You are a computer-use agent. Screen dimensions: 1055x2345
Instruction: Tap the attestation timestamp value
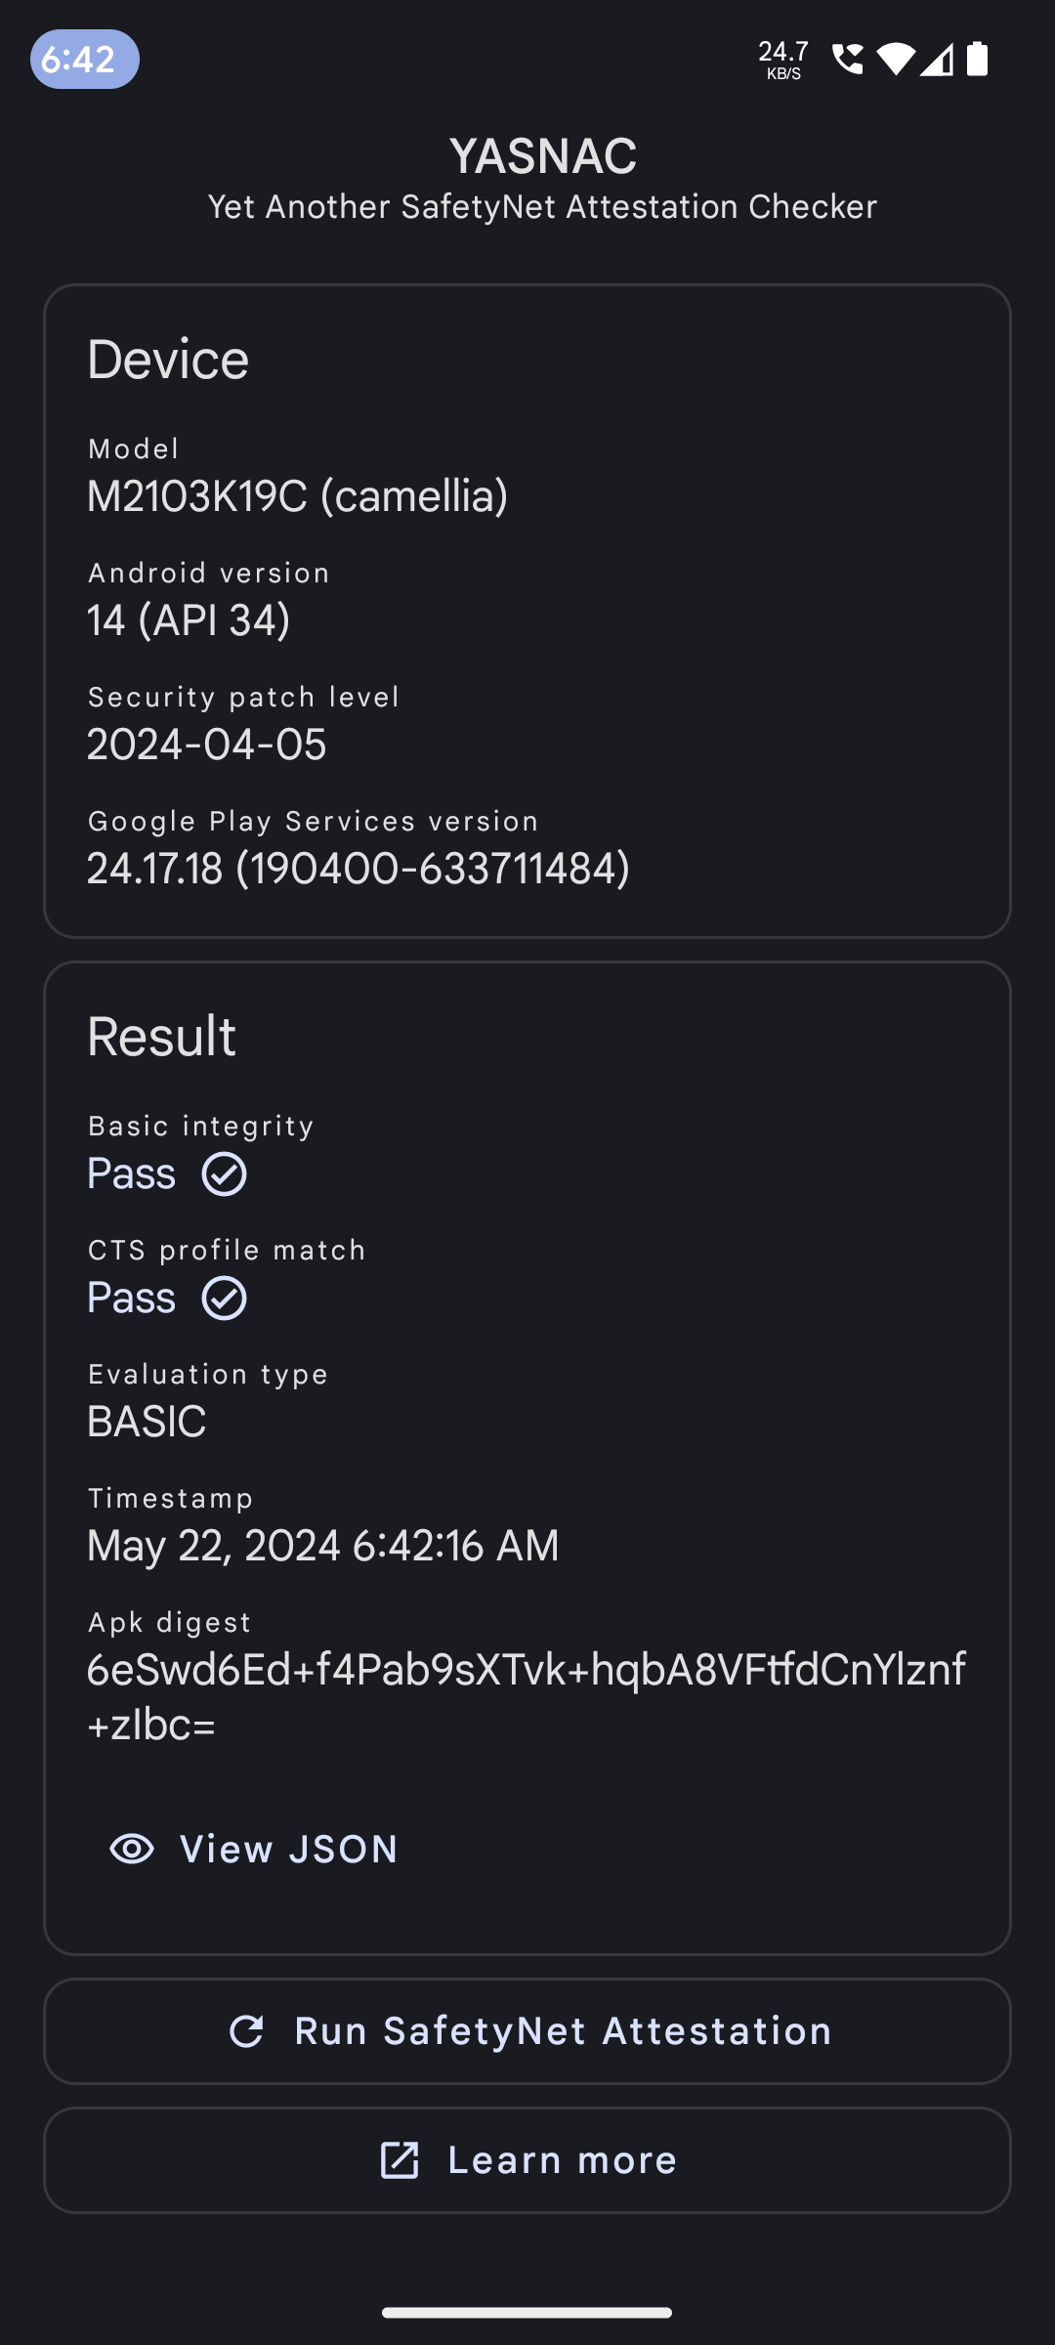click(322, 1546)
